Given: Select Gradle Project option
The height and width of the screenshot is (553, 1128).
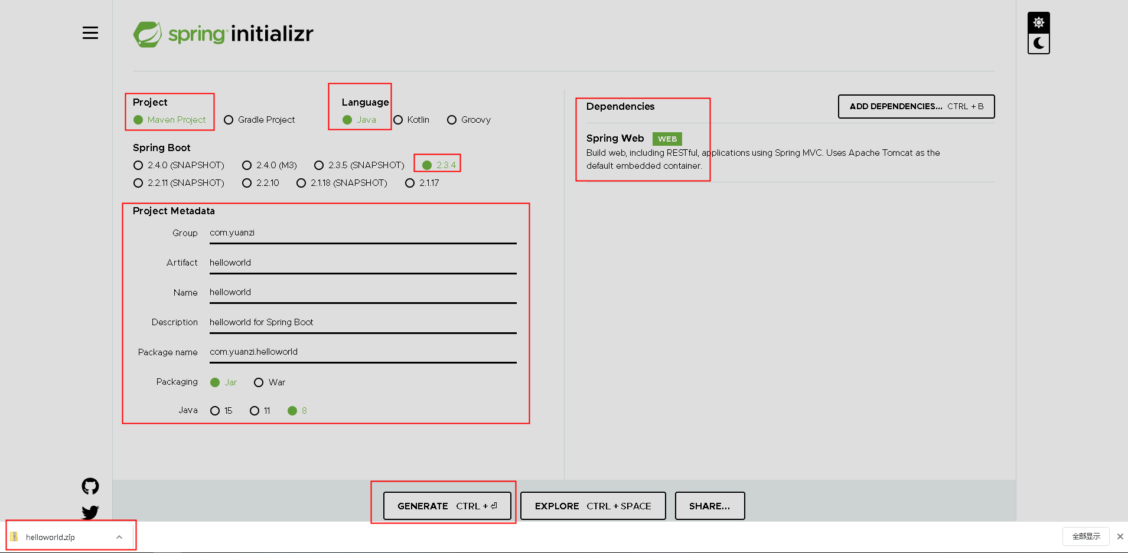Looking at the screenshot, I should [x=259, y=120].
